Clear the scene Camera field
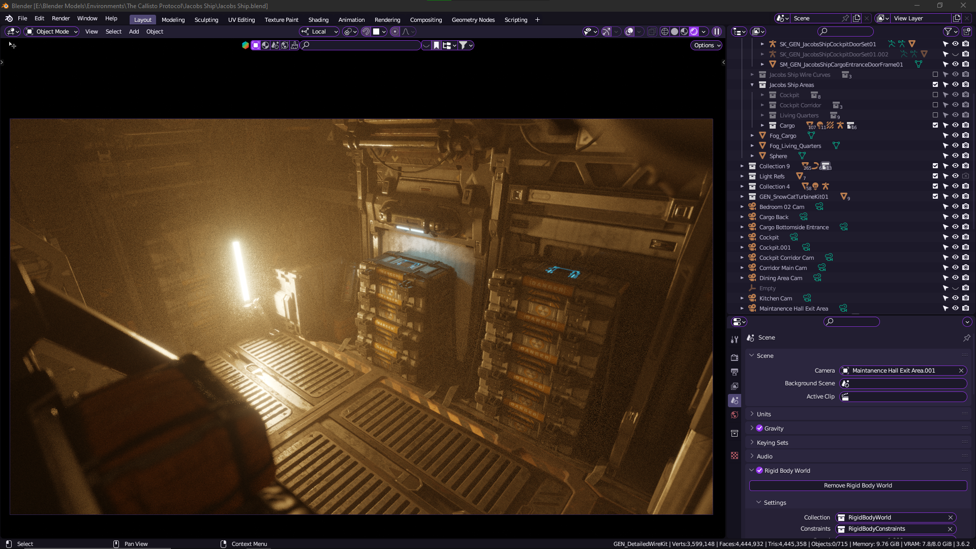 pyautogui.click(x=961, y=371)
